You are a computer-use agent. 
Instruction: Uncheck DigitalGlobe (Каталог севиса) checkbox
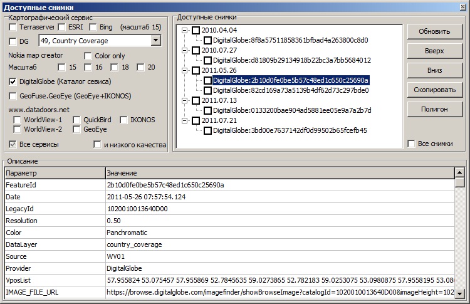14,81
